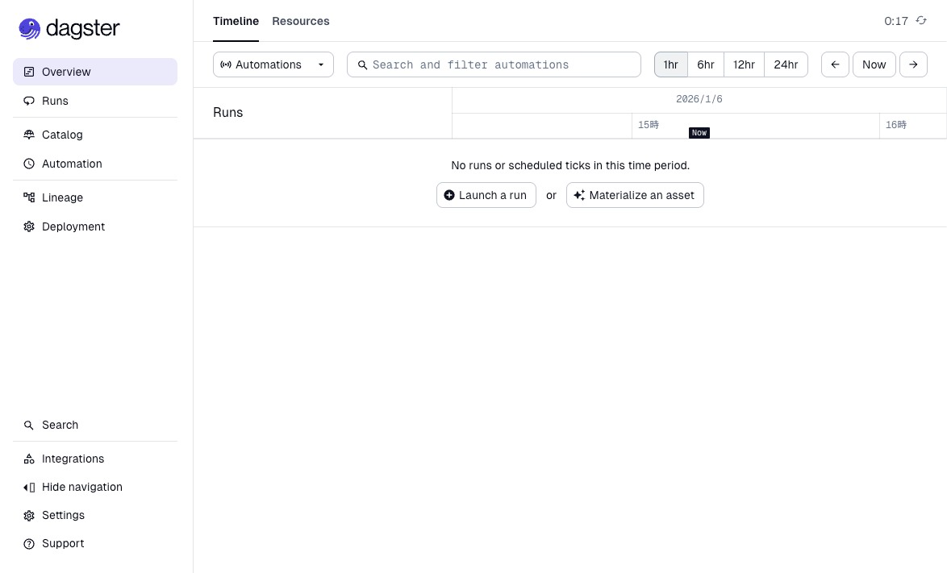Open the Lineage graph view
The width and height of the screenshot is (947, 573).
coord(62,197)
